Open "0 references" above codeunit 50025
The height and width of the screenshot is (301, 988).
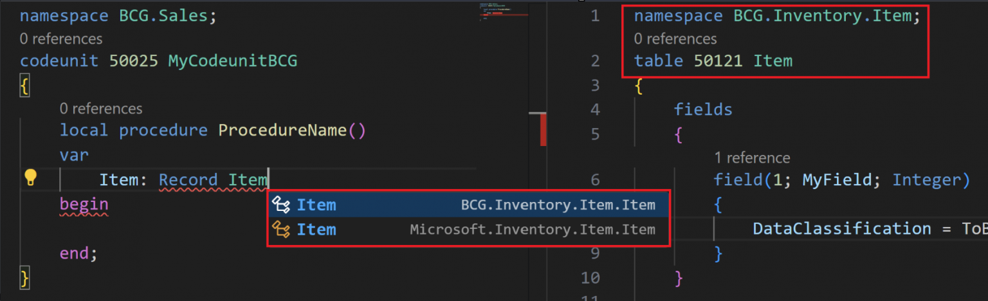61,39
